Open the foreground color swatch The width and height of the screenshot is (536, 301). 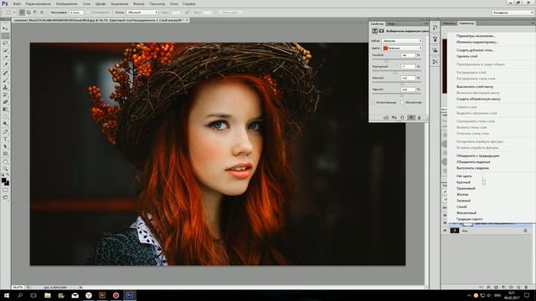tap(3, 181)
